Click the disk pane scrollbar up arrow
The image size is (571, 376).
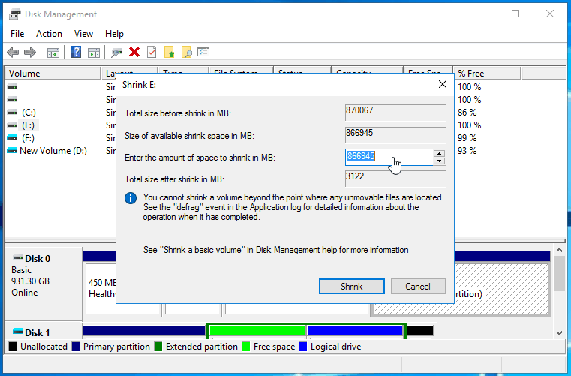[x=559, y=251]
